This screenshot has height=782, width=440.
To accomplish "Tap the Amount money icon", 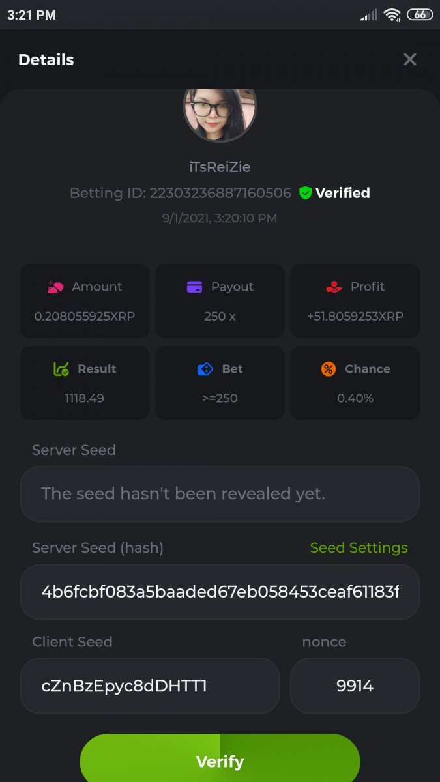I will [55, 287].
